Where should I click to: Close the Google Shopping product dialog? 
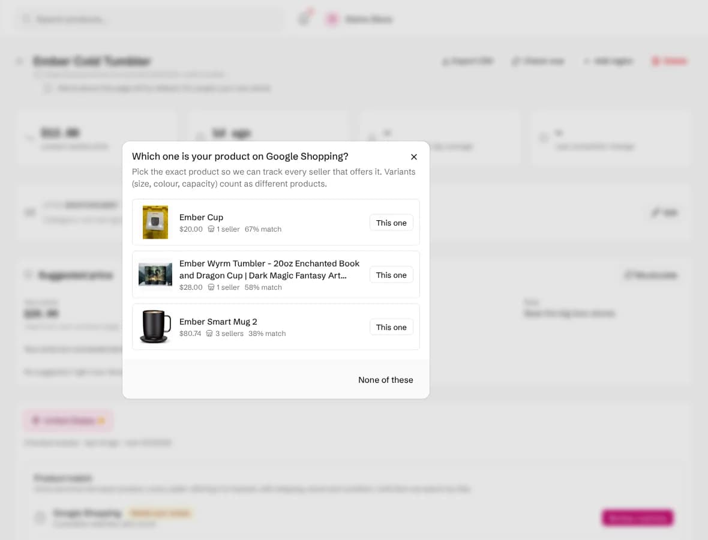(413, 157)
